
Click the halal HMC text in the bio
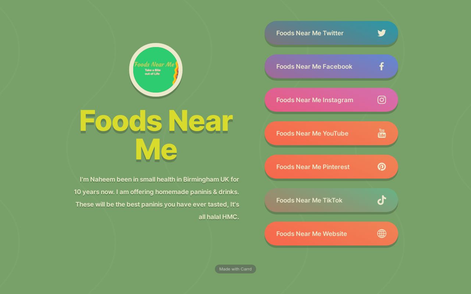tap(219, 217)
